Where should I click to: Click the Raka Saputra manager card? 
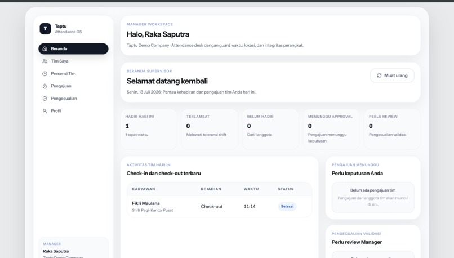[x=73, y=248]
